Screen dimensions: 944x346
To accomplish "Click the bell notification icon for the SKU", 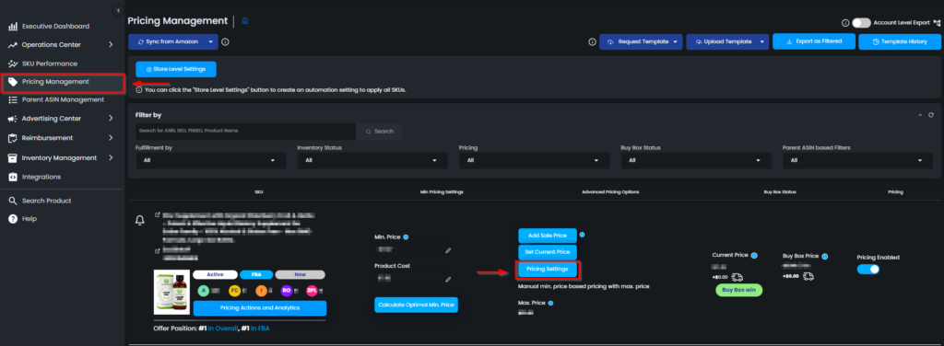I will tap(140, 221).
